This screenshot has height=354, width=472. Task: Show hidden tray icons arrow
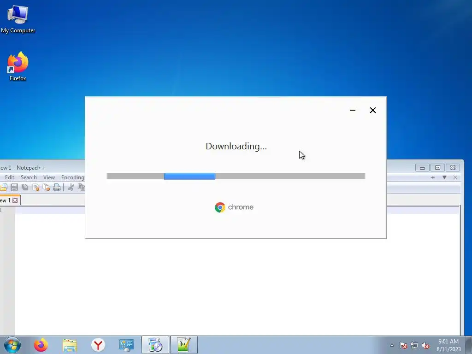(x=392, y=345)
